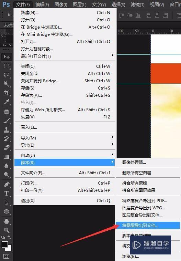This screenshot has width=181, height=261.
Task: Expand the 导入(M) submenu
Action: tap(65, 138)
